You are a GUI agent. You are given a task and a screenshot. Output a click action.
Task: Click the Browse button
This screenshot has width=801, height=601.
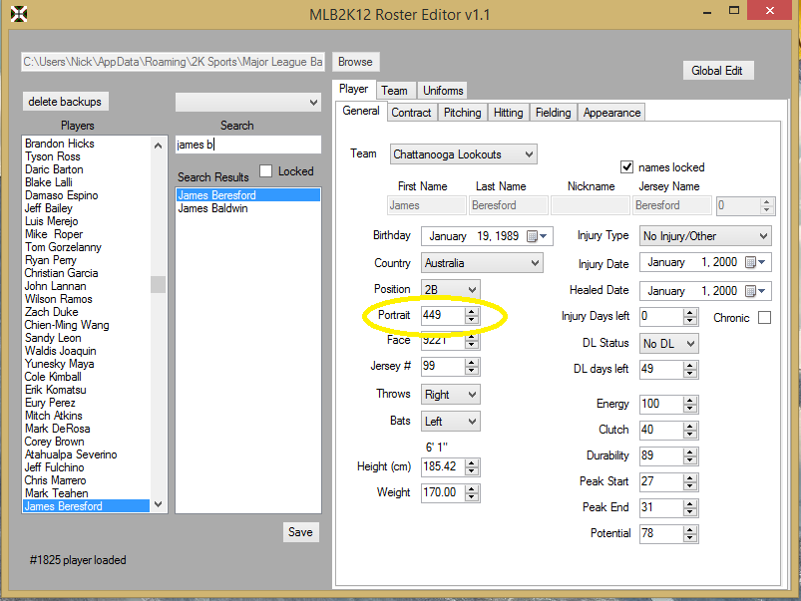pyautogui.click(x=355, y=62)
